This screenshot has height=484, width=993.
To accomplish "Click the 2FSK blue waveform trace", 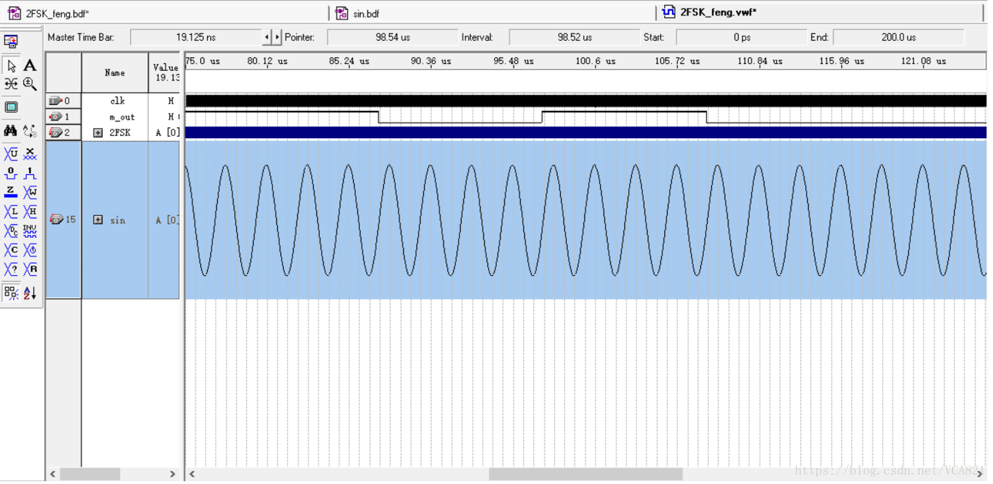I will (585, 133).
